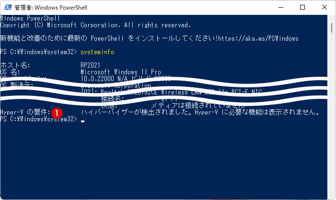Click the red numbered marker 1
336x200 pixels.
[57, 113]
